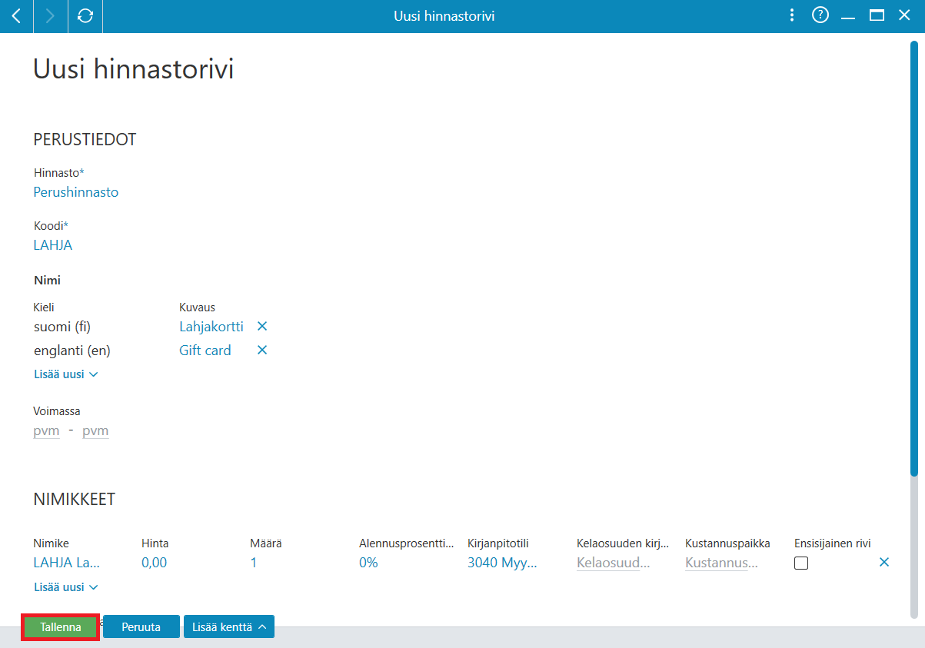Open the three-dot options menu
925x648 pixels.
(793, 15)
